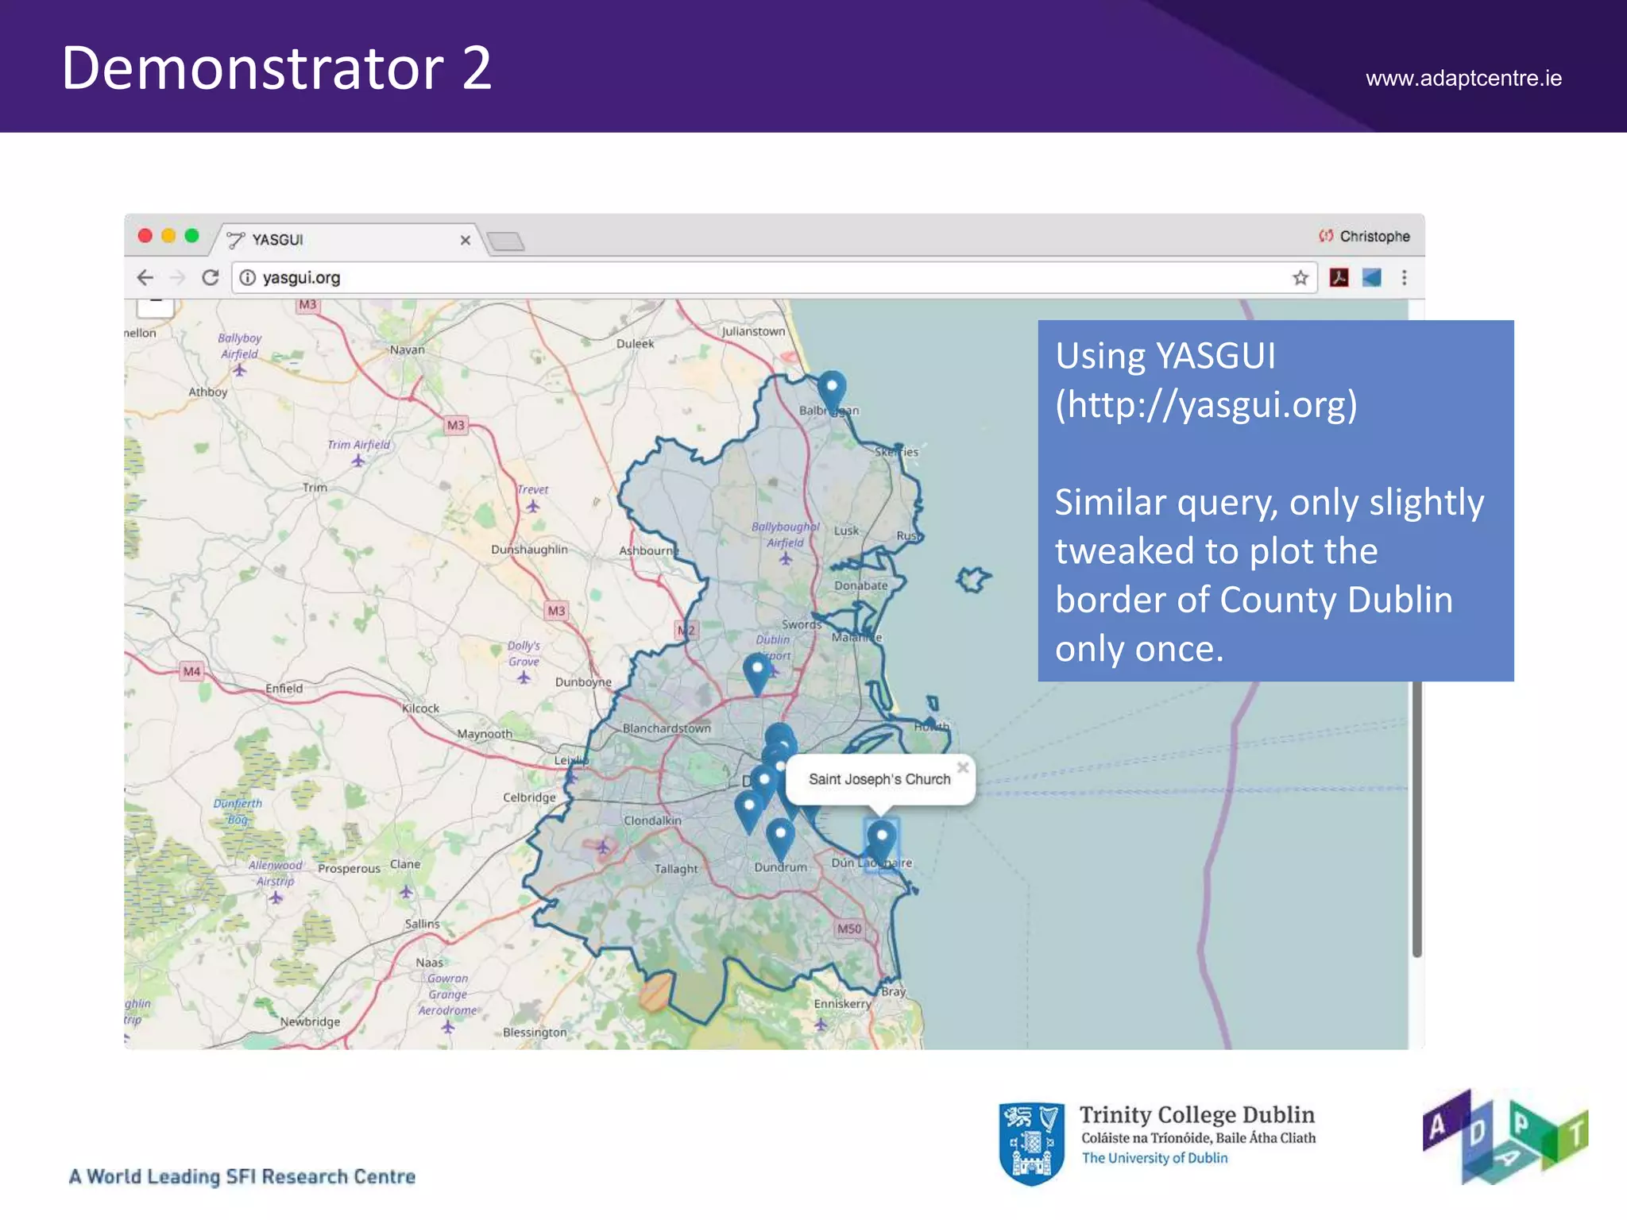This screenshot has width=1627, height=1220.
Task: Click the map marker at Balbriggan
Action: 832,391
